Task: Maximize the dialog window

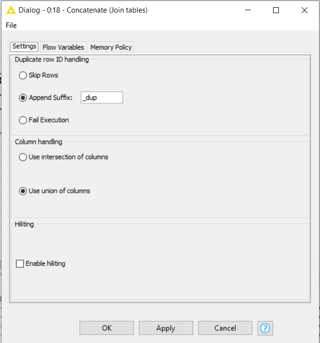Action: coord(276,10)
